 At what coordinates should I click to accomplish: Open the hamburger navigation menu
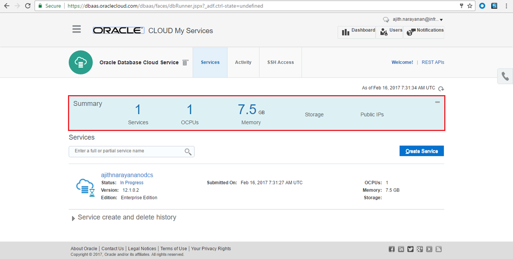77,29
